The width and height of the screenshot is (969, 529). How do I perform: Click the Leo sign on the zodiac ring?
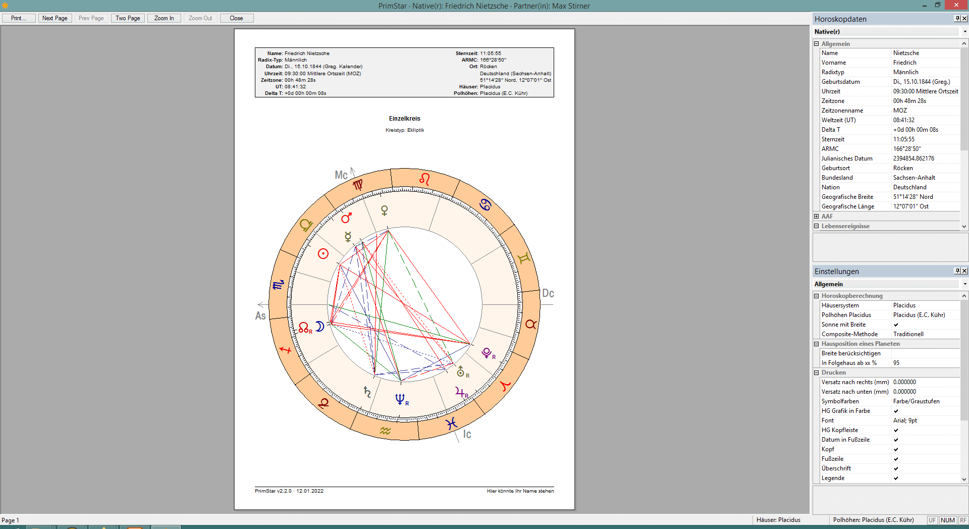coord(425,179)
